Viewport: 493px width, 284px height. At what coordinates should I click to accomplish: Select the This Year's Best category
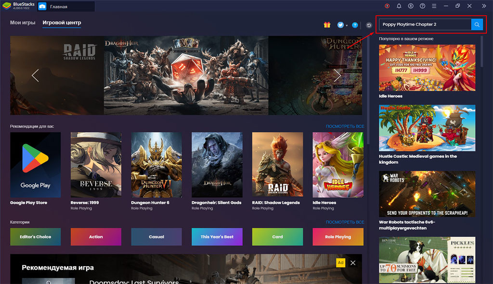tap(217, 236)
